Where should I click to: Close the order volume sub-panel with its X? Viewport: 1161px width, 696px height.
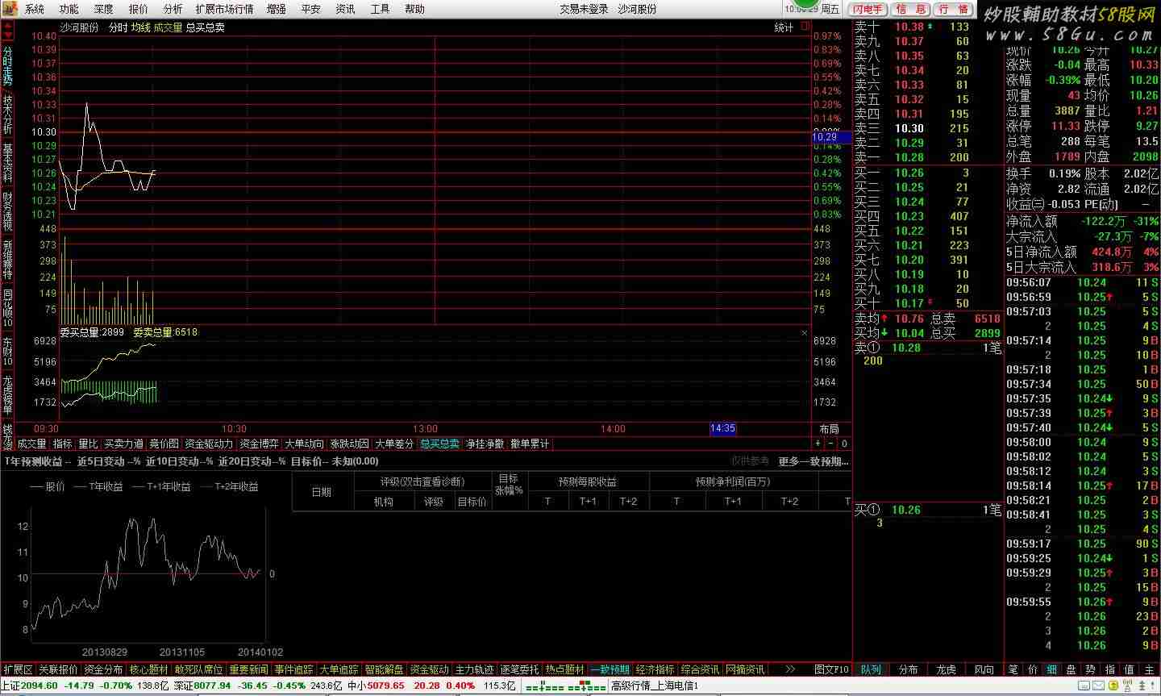[804, 332]
